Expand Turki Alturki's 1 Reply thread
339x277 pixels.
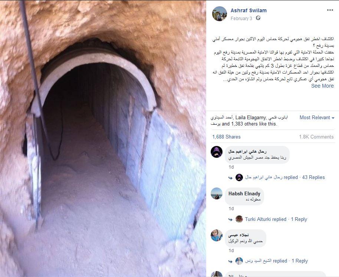click(299, 219)
